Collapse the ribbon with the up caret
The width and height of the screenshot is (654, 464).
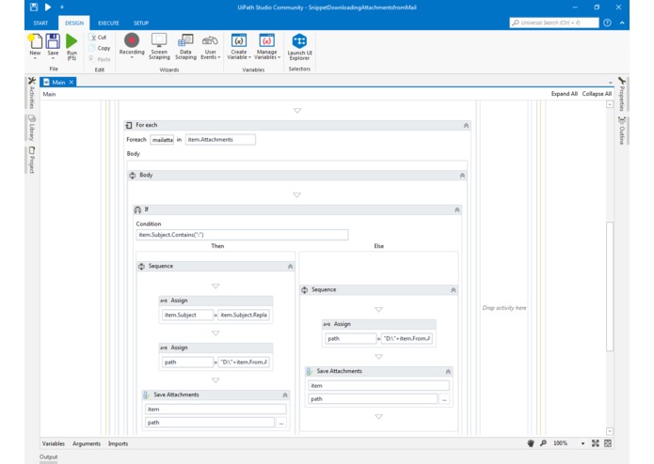pos(622,23)
